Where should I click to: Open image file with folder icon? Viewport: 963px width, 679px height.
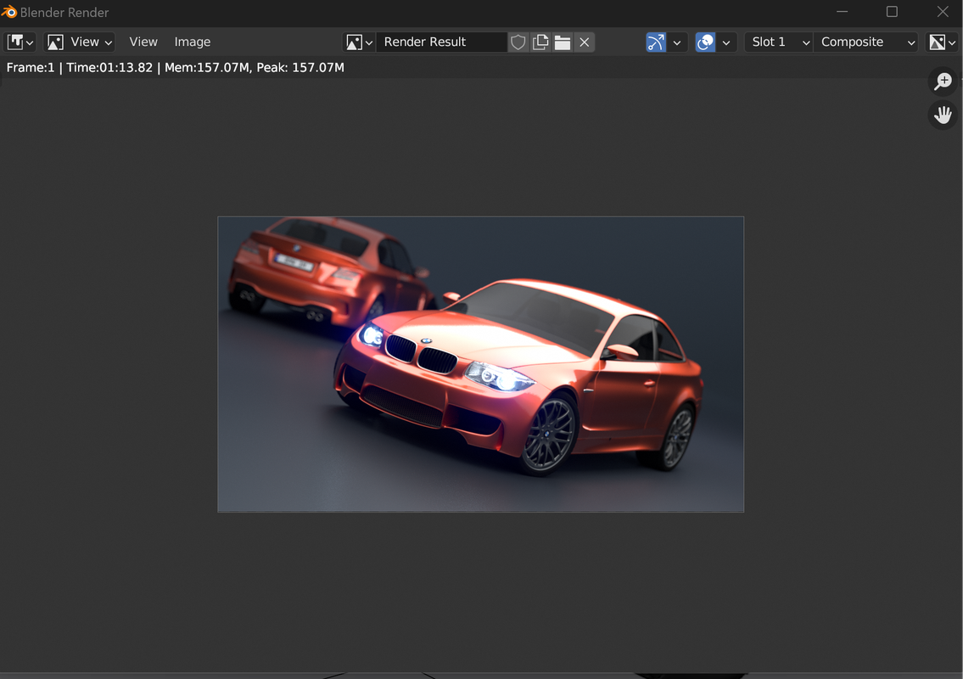pos(563,42)
